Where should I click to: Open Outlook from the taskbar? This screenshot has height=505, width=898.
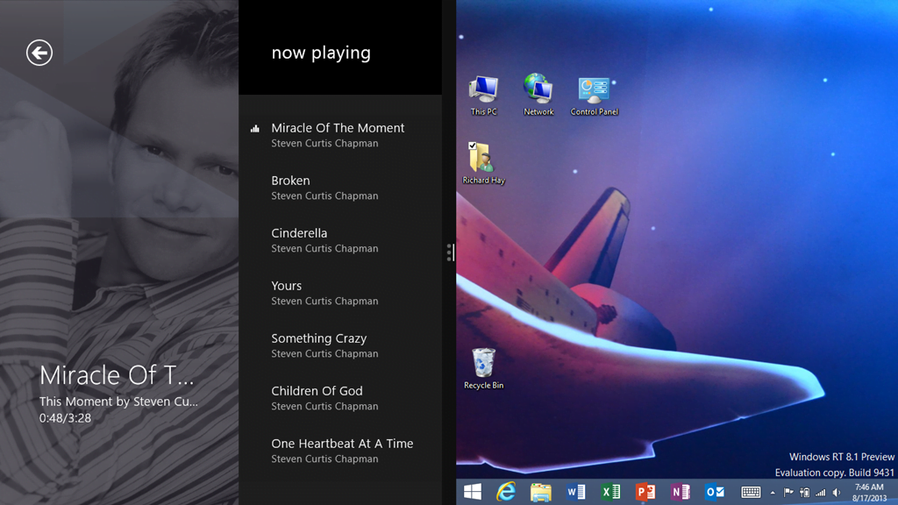tap(715, 492)
